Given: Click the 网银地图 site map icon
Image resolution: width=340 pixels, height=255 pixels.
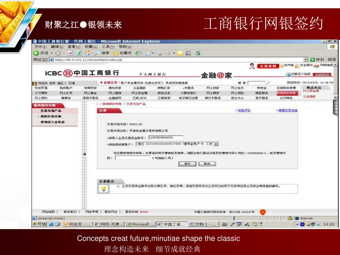Looking at the screenshot, I should coord(316,66).
